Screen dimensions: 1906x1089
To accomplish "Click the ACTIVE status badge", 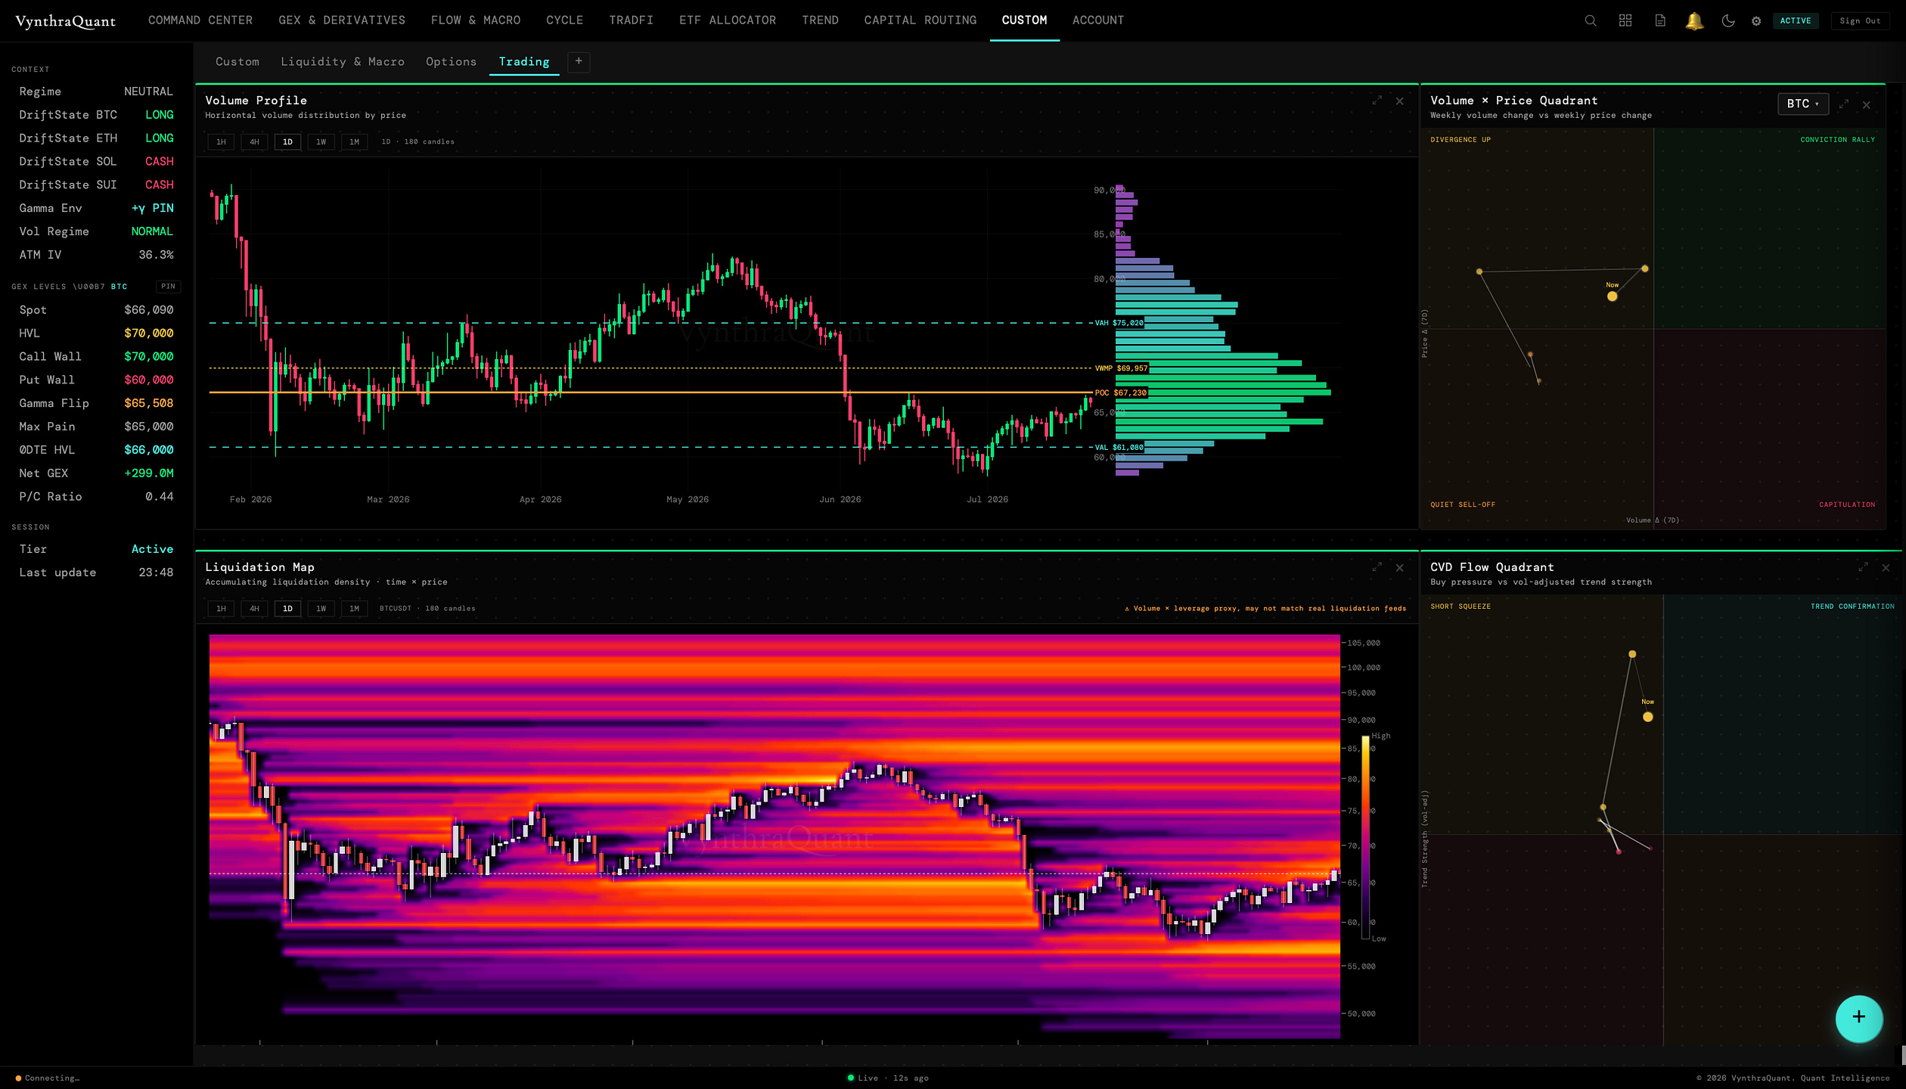I will pyautogui.click(x=1796, y=20).
